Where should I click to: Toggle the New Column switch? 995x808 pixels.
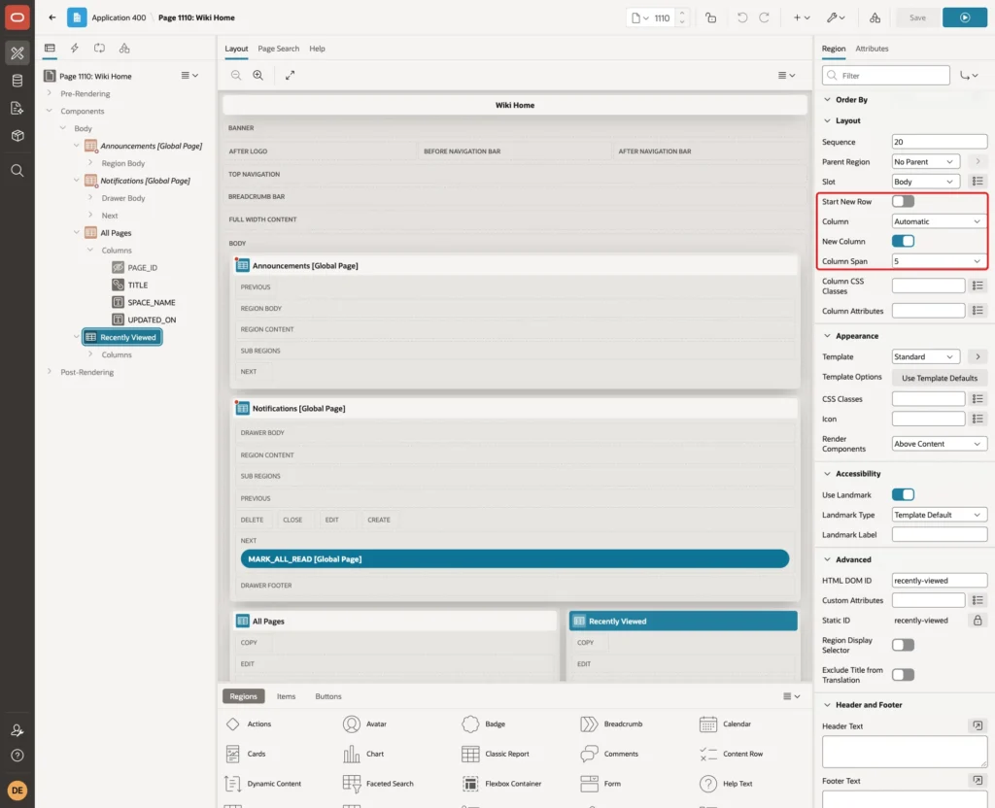coord(903,241)
